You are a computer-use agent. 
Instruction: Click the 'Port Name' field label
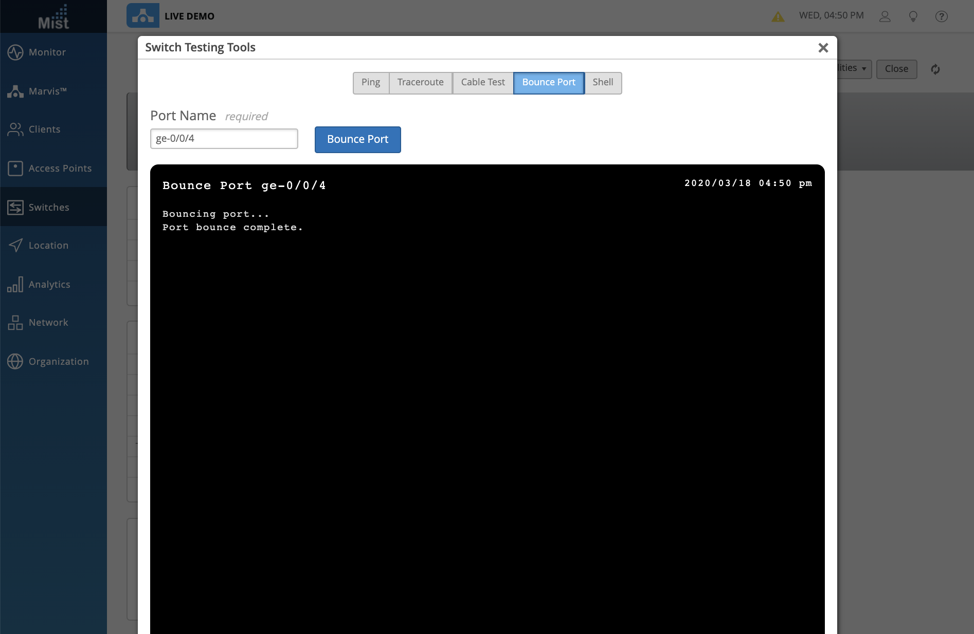[x=183, y=116]
